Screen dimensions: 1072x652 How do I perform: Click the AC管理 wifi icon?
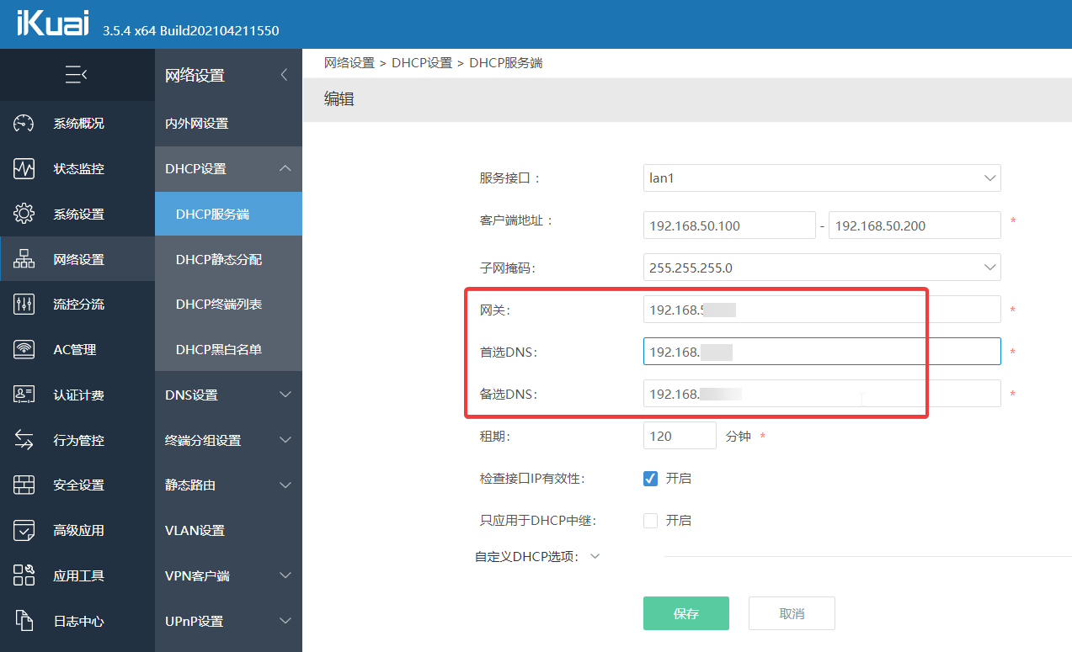(24, 349)
